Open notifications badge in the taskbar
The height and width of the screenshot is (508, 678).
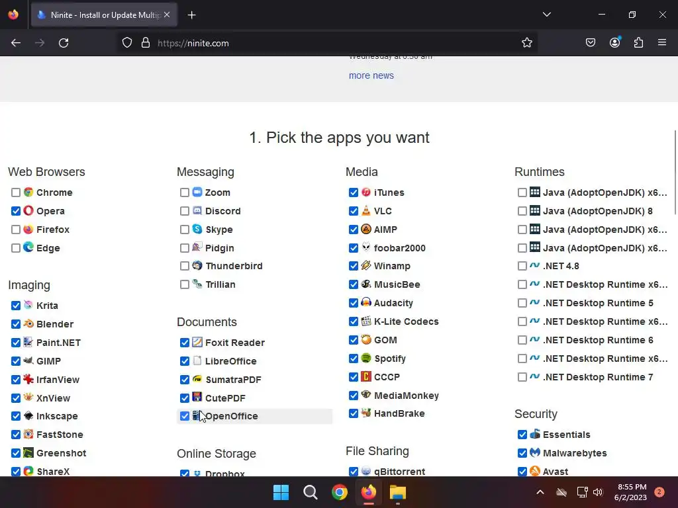(659, 492)
